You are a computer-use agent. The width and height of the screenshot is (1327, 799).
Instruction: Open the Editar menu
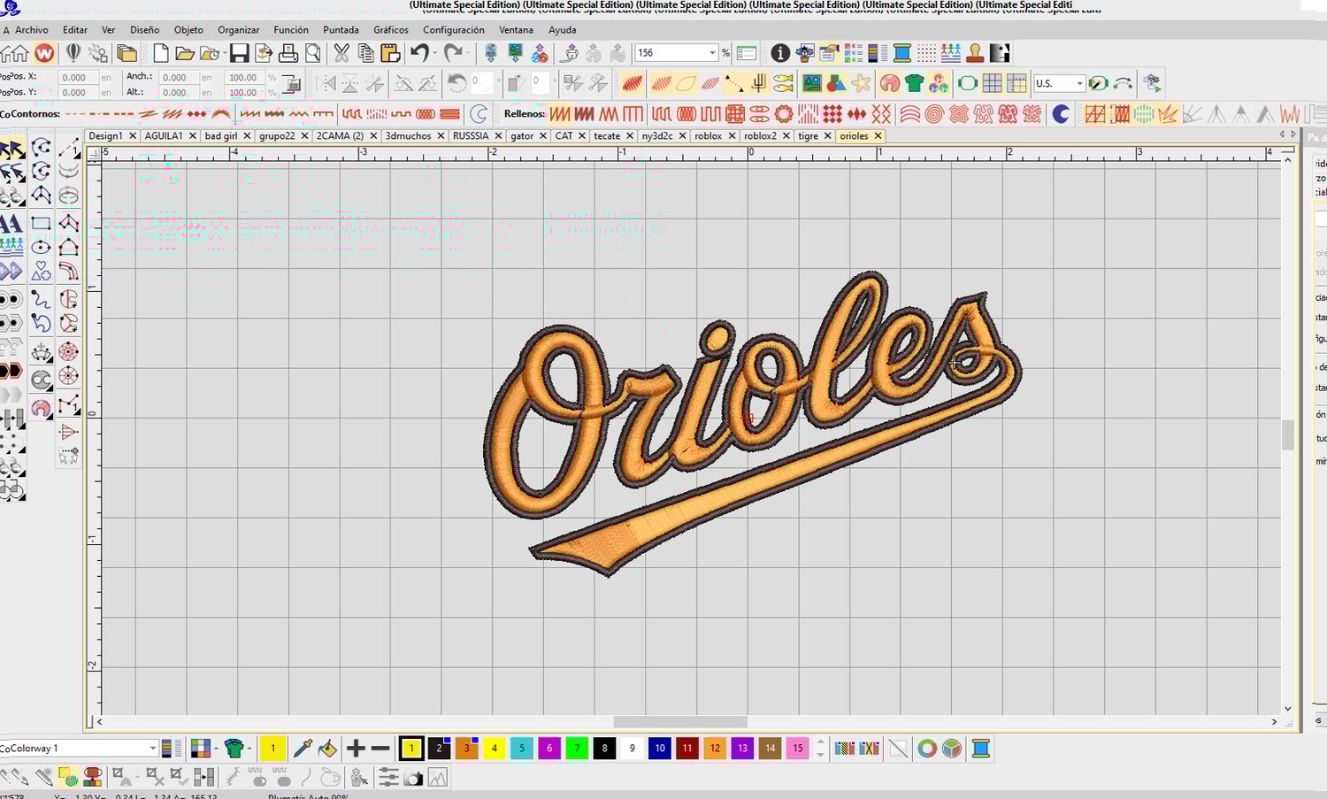[x=75, y=30]
